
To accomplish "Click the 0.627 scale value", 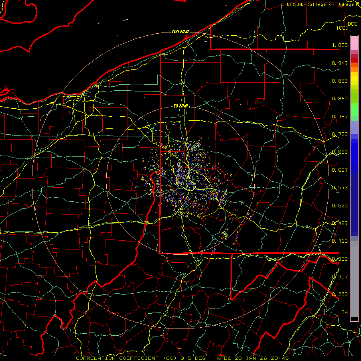I will pos(340,170).
